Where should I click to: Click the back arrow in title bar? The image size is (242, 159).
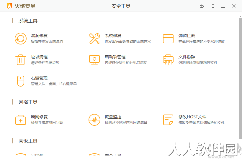coord(202,6)
